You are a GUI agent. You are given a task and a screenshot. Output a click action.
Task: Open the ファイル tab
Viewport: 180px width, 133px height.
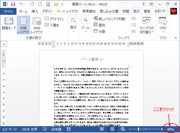pos(8,11)
